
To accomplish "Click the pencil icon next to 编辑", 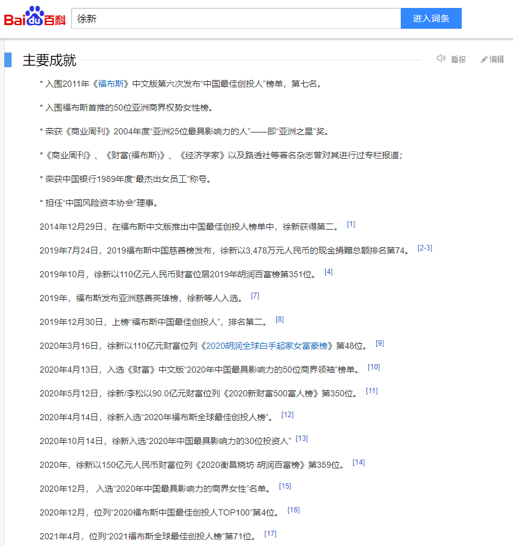I will (x=482, y=58).
